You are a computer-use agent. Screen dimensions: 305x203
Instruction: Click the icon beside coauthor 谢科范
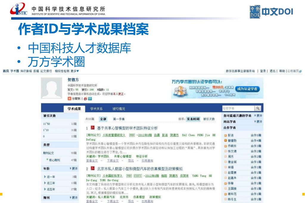click(x=225, y=194)
